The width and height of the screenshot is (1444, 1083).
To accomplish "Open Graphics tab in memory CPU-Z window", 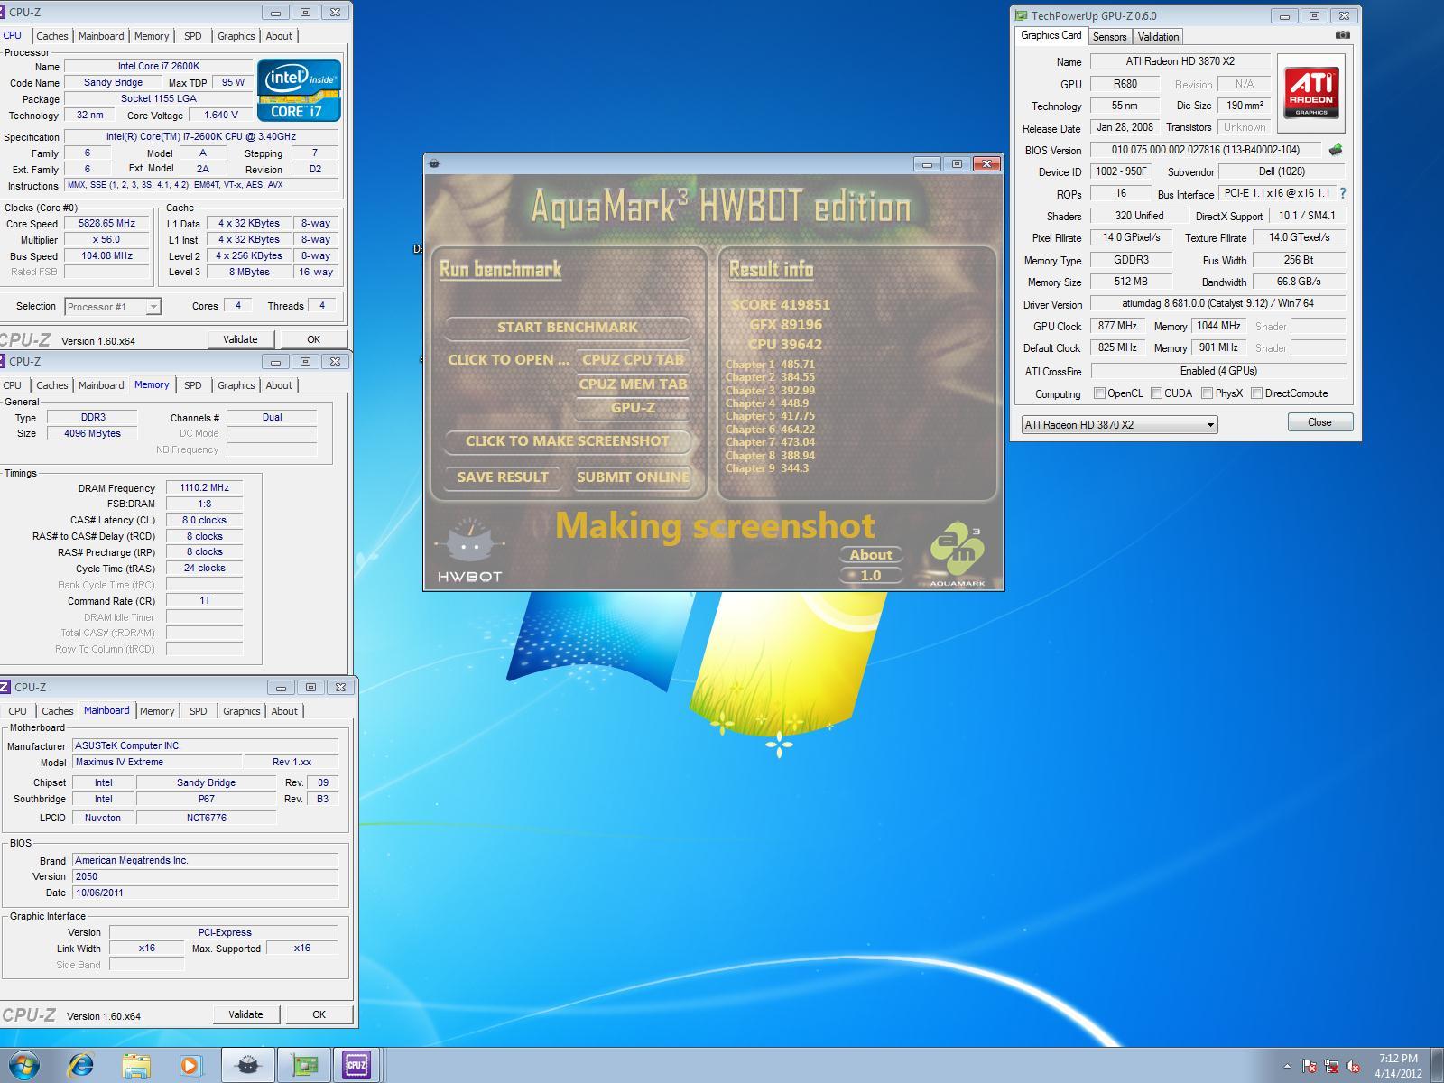I will click(236, 385).
